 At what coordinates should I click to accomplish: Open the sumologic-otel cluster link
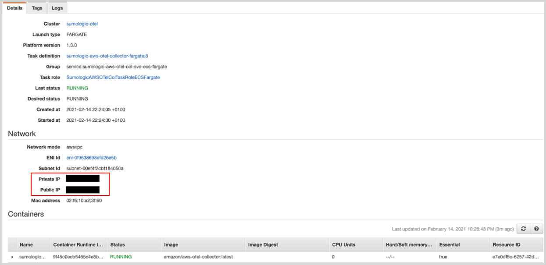[82, 24]
